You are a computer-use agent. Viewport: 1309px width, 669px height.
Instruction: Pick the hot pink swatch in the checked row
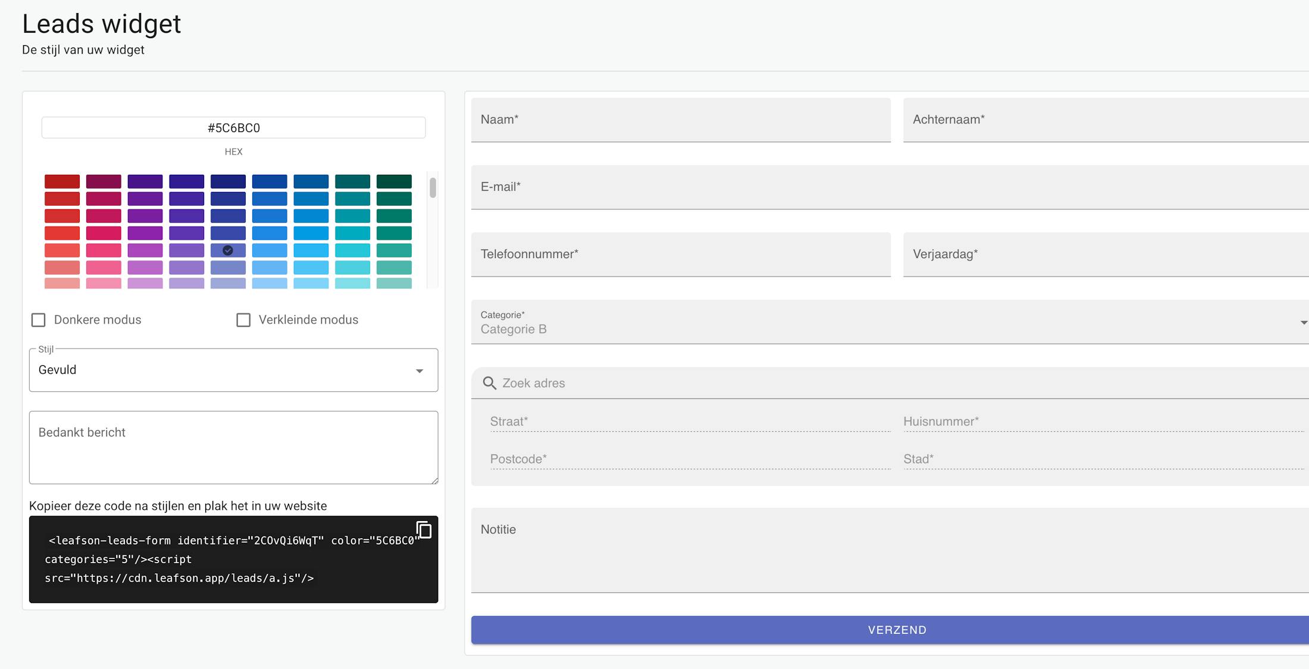(x=104, y=250)
